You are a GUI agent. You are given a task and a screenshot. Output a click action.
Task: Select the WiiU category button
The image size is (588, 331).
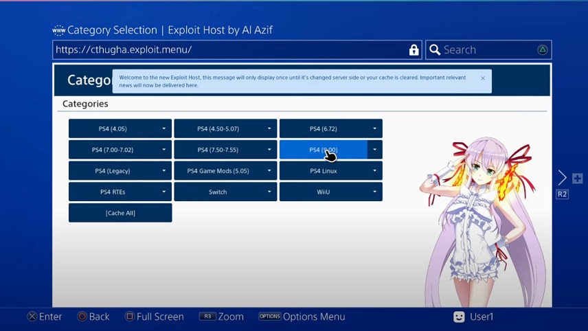[x=324, y=192]
